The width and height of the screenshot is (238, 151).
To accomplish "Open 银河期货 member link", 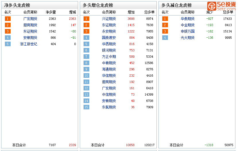I will [x=109, y=50].
